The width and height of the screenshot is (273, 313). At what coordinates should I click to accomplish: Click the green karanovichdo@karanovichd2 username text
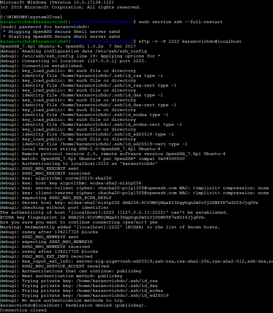(x=28, y=41)
